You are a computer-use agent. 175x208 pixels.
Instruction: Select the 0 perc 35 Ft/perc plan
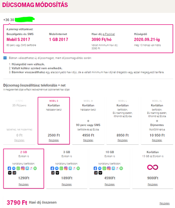point(19,120)
